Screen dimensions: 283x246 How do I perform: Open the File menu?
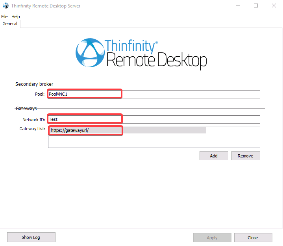click(x=4, y=17)
